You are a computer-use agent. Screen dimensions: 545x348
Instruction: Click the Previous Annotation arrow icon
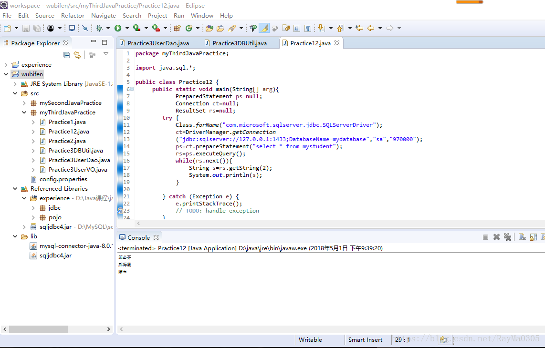[341, 28]
